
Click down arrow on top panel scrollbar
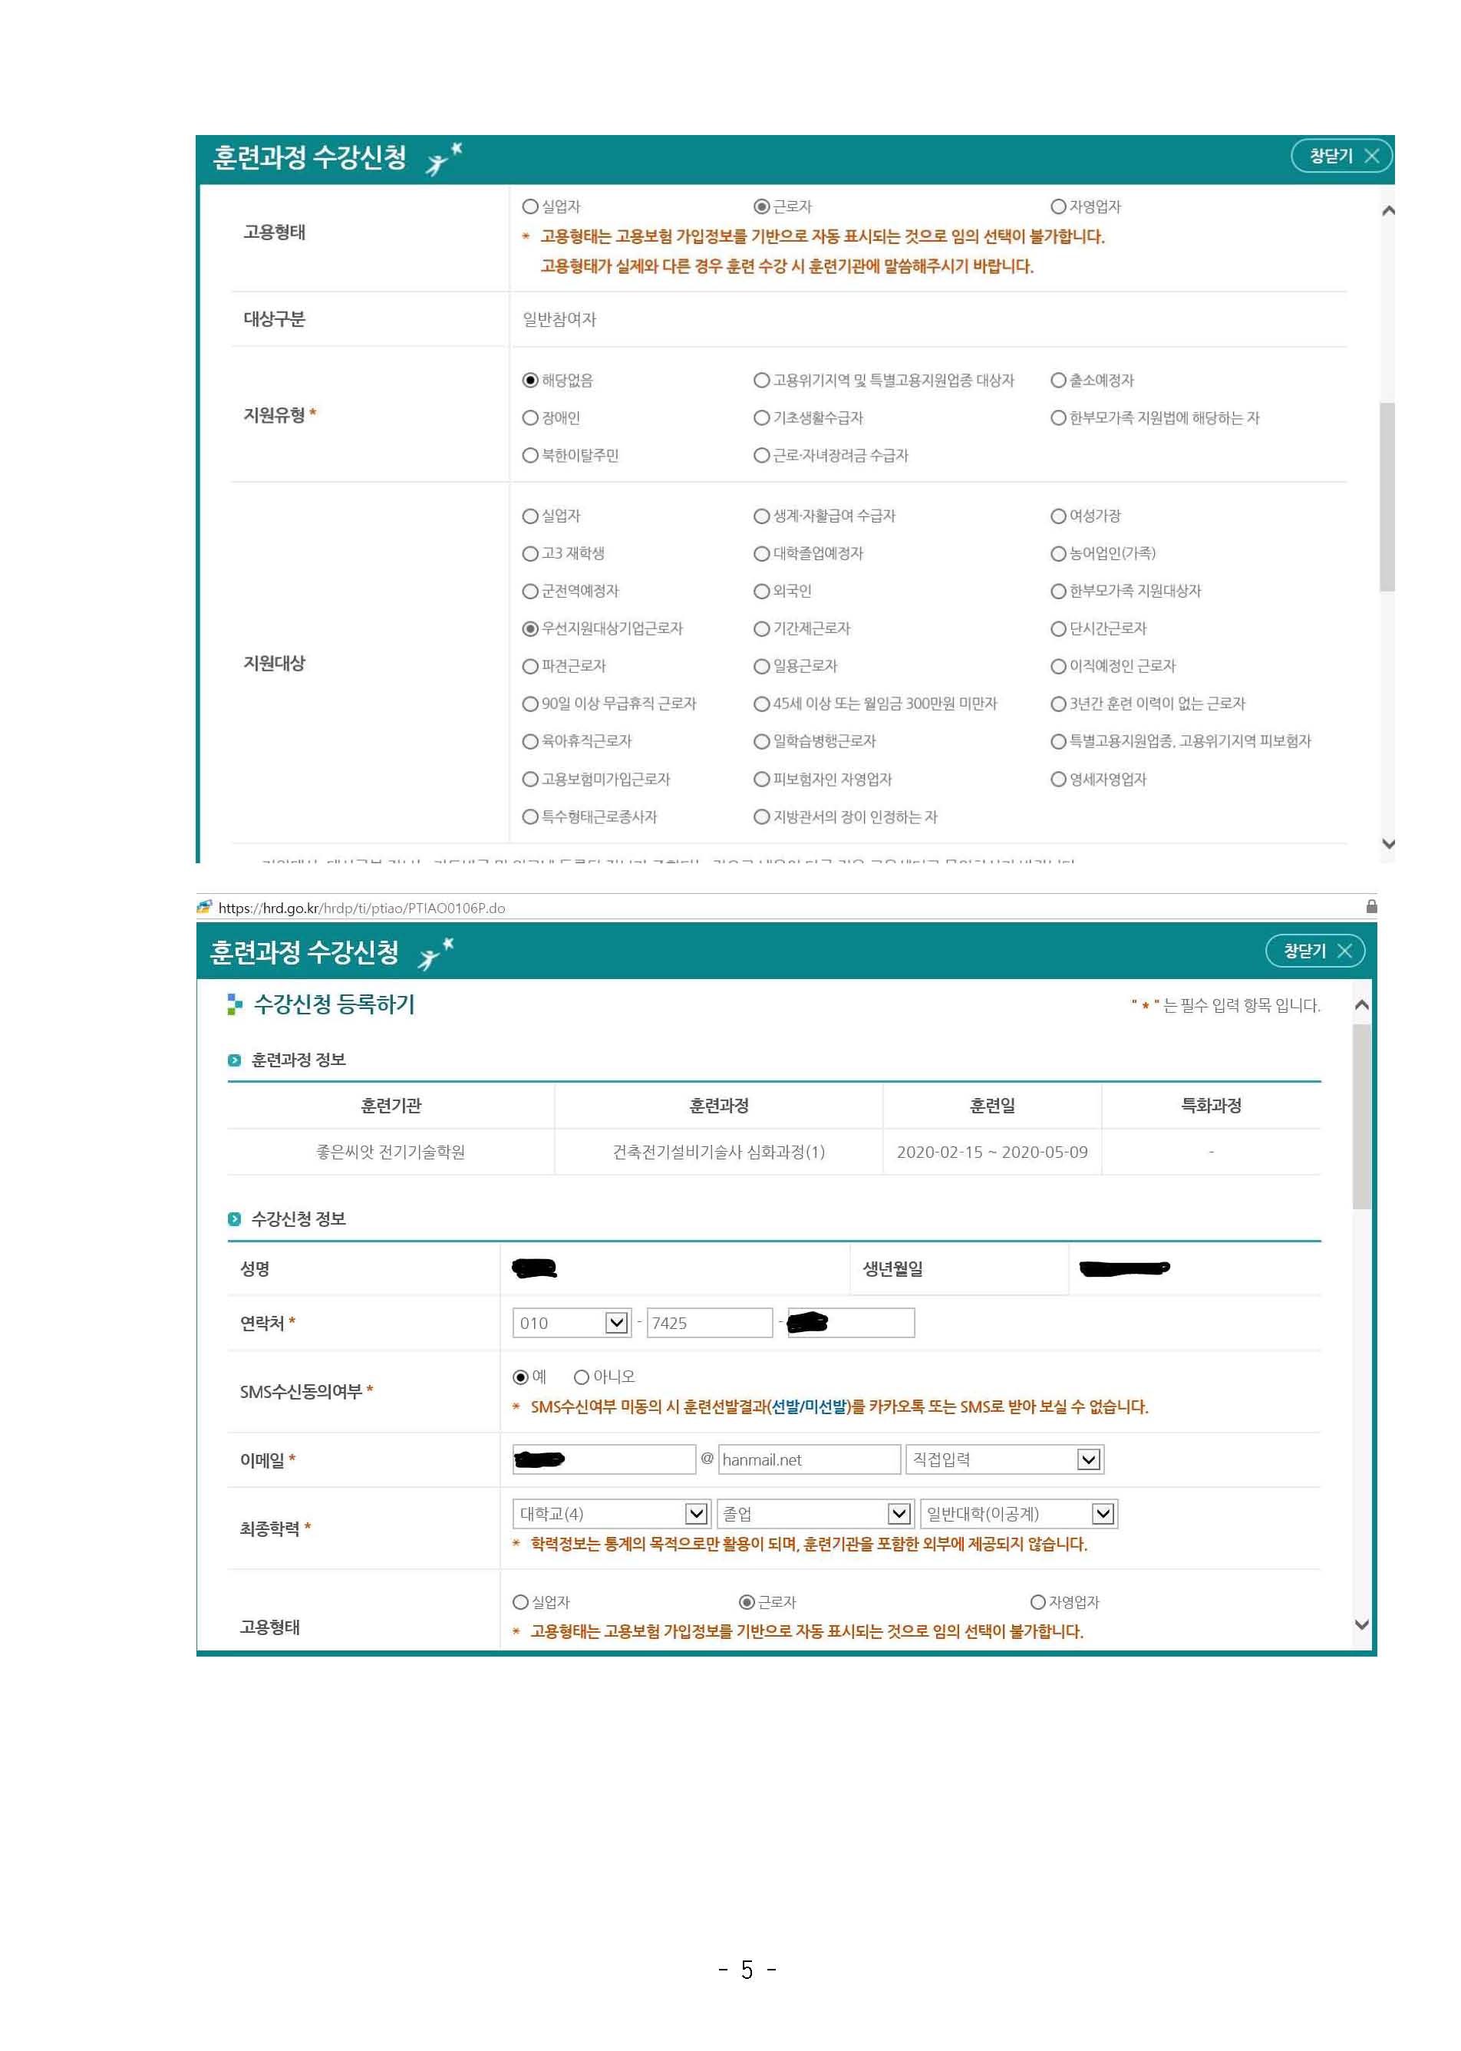[1388, 844]
